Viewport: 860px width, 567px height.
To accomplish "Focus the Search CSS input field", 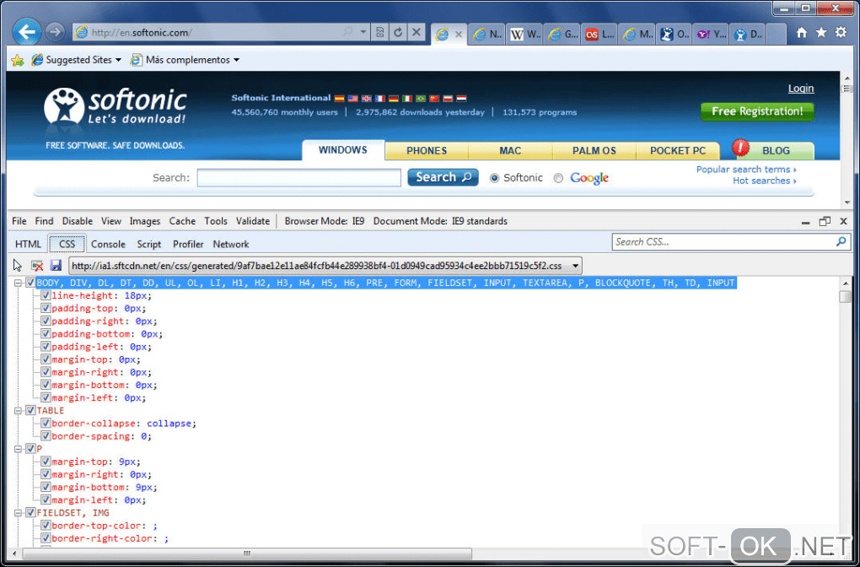I will pyautogui.click(x=723, y=241).
